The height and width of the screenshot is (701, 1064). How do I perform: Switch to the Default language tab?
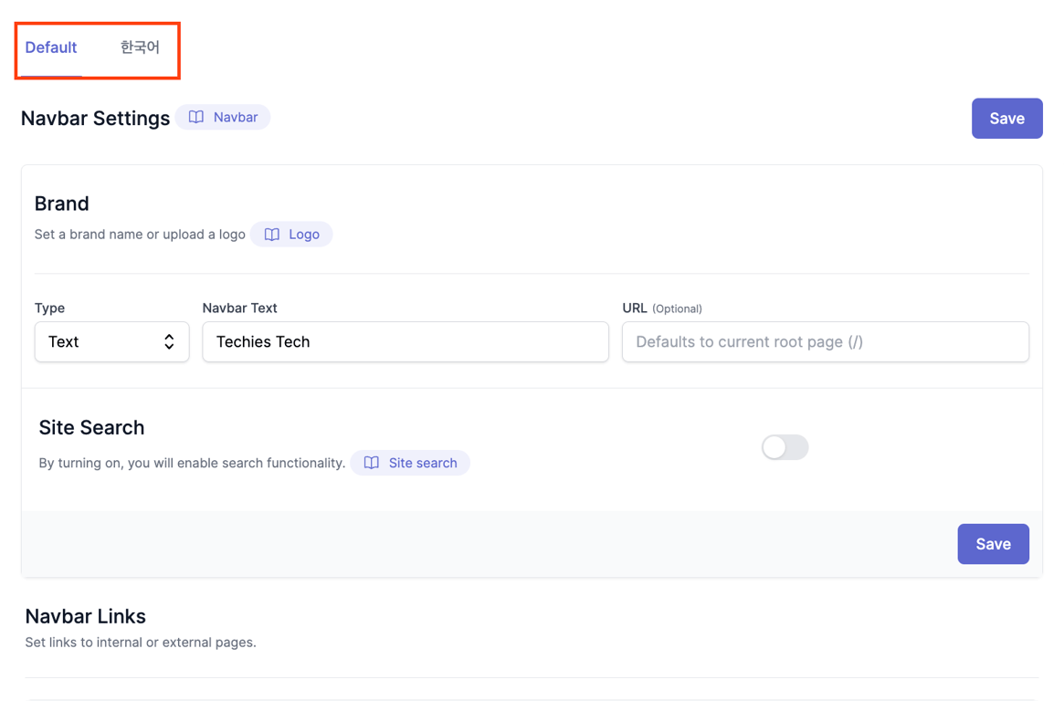(51, 47)
